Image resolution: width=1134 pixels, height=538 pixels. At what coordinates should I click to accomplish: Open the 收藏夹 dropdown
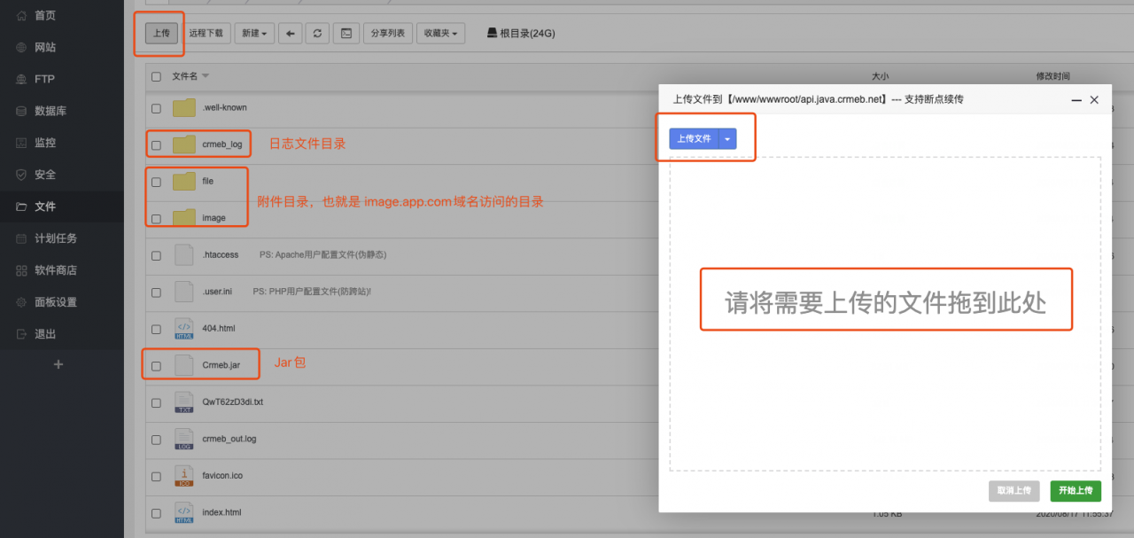441,33
